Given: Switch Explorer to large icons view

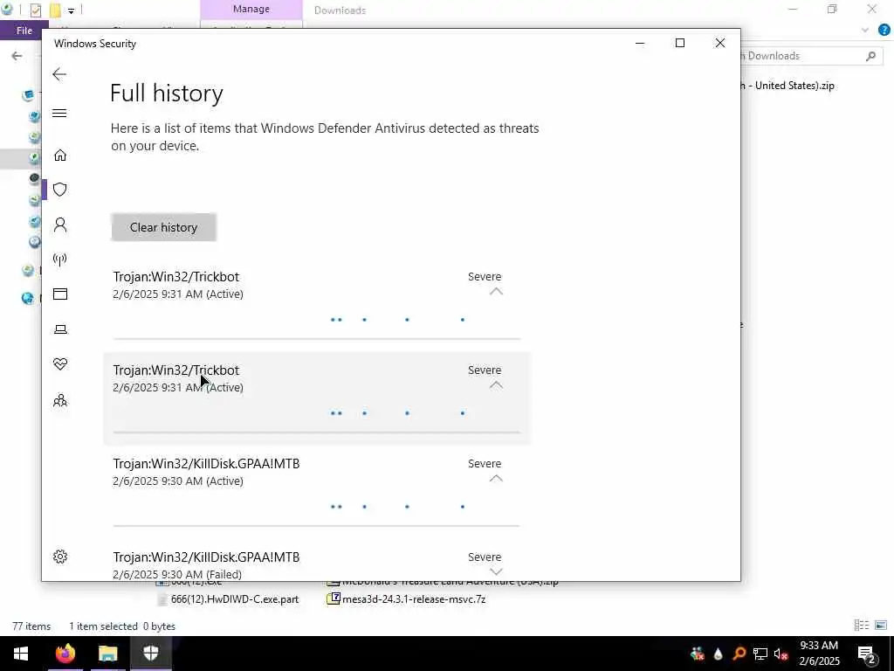Looking at the screenshot, I should pos(881,626).
